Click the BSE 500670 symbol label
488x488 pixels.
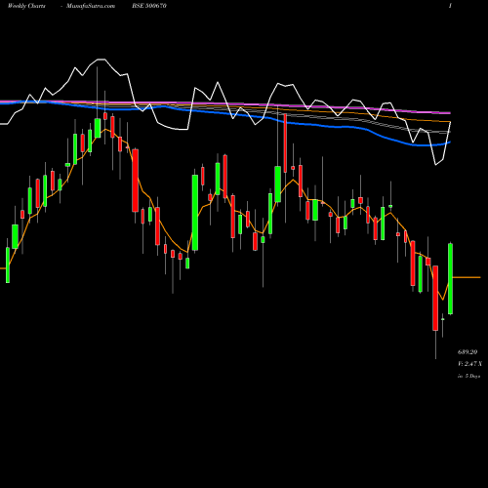[x=149, y=6]
